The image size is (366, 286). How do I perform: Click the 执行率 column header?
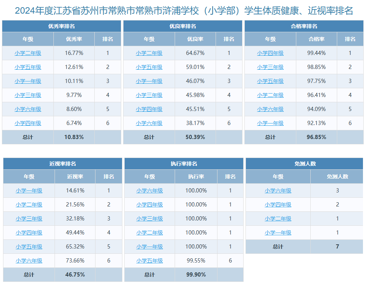pos(196,177)
